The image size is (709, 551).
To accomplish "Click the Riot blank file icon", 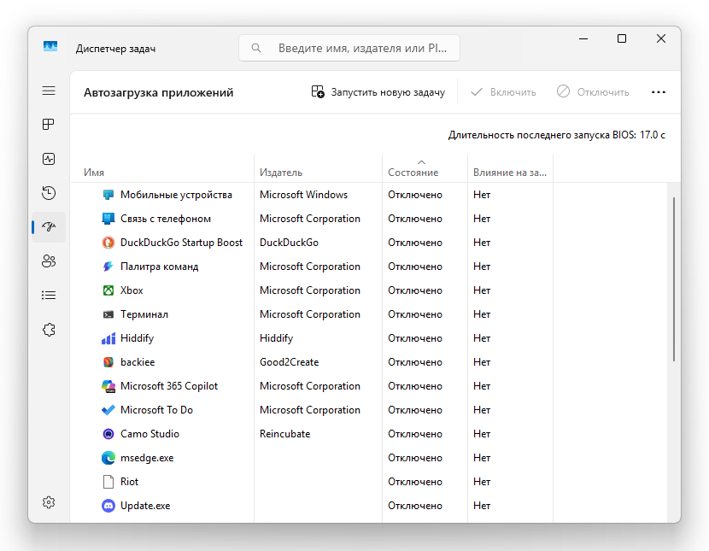I will [x=108, y=482].
